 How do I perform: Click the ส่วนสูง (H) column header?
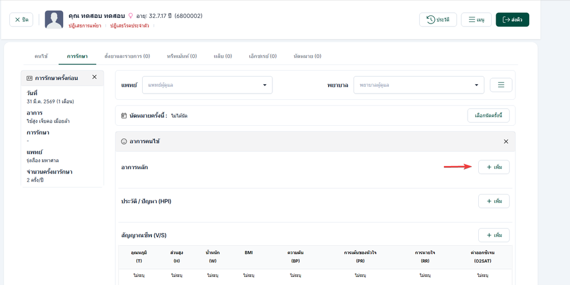(176, 256)
